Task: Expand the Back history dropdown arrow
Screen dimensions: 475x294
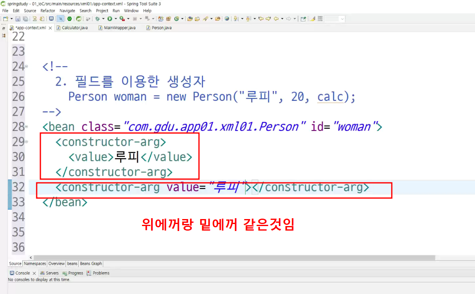Action: coord(282,19)
